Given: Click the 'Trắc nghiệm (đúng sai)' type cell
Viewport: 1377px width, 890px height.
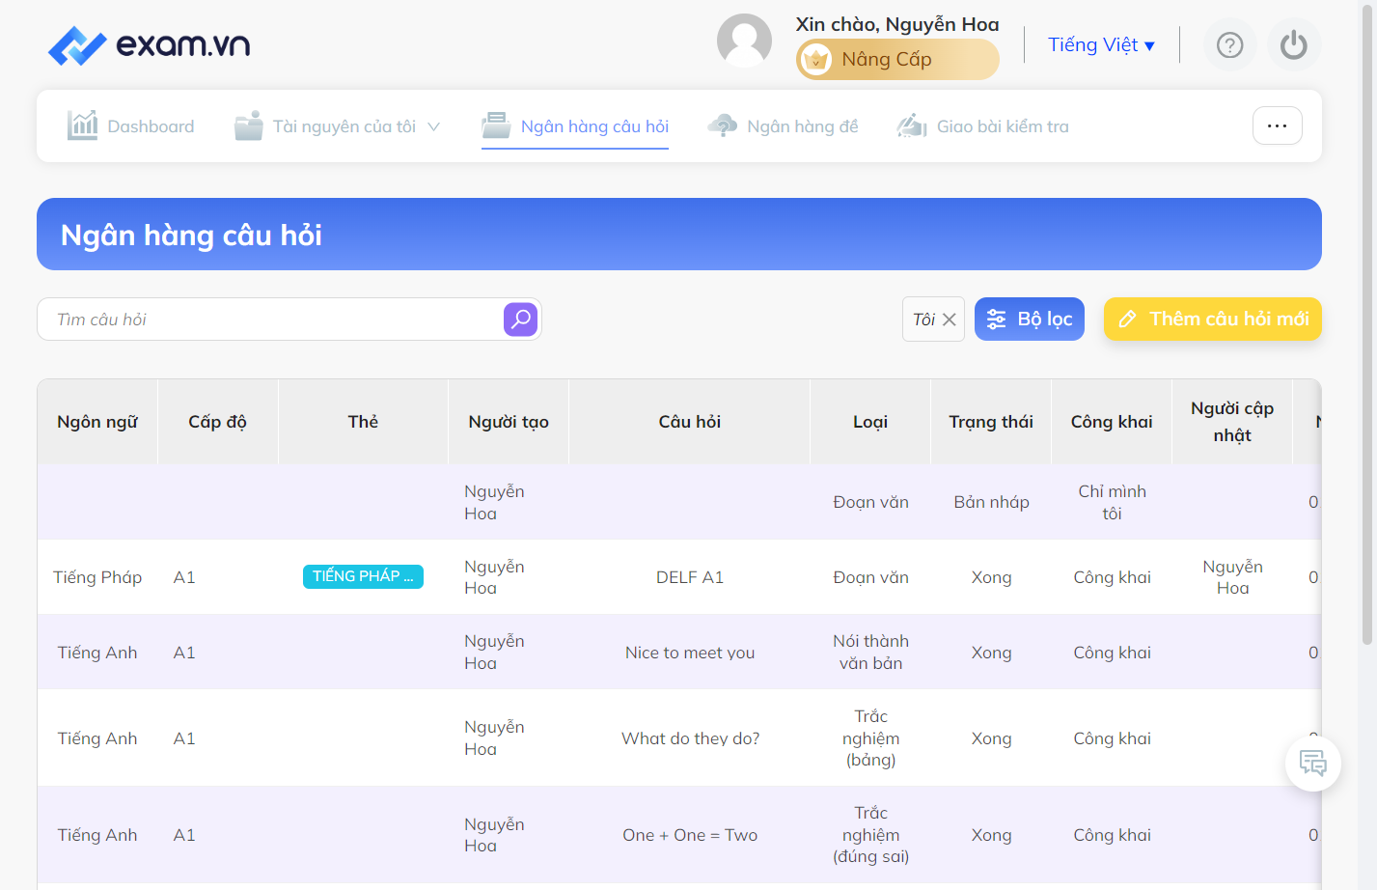Looking at the screenshot, I should click(x=870, y=835).
